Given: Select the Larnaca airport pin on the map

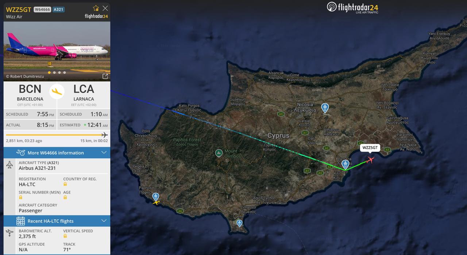Looking at the screenshot, I should [x=345, y=164].
